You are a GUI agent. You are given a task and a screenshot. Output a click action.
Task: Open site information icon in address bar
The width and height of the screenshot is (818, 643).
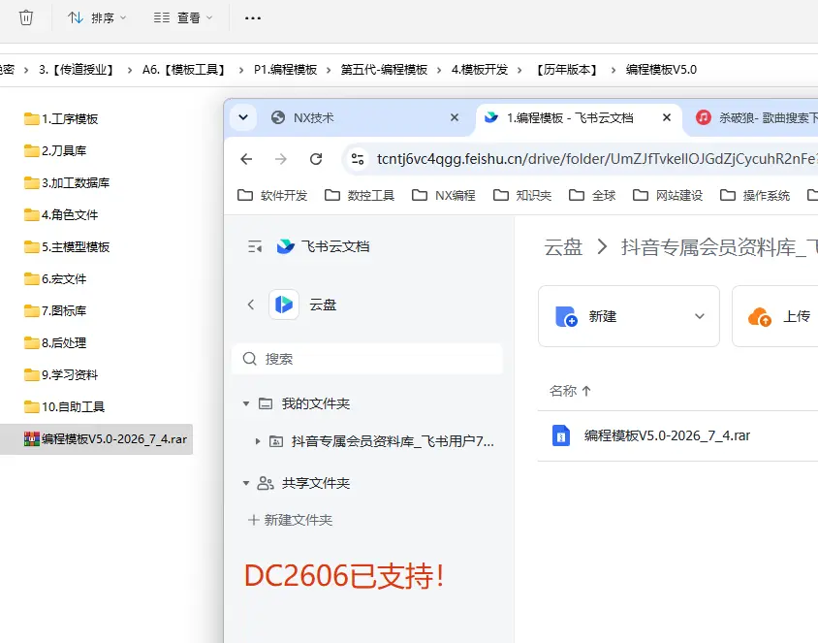(358, 159)
